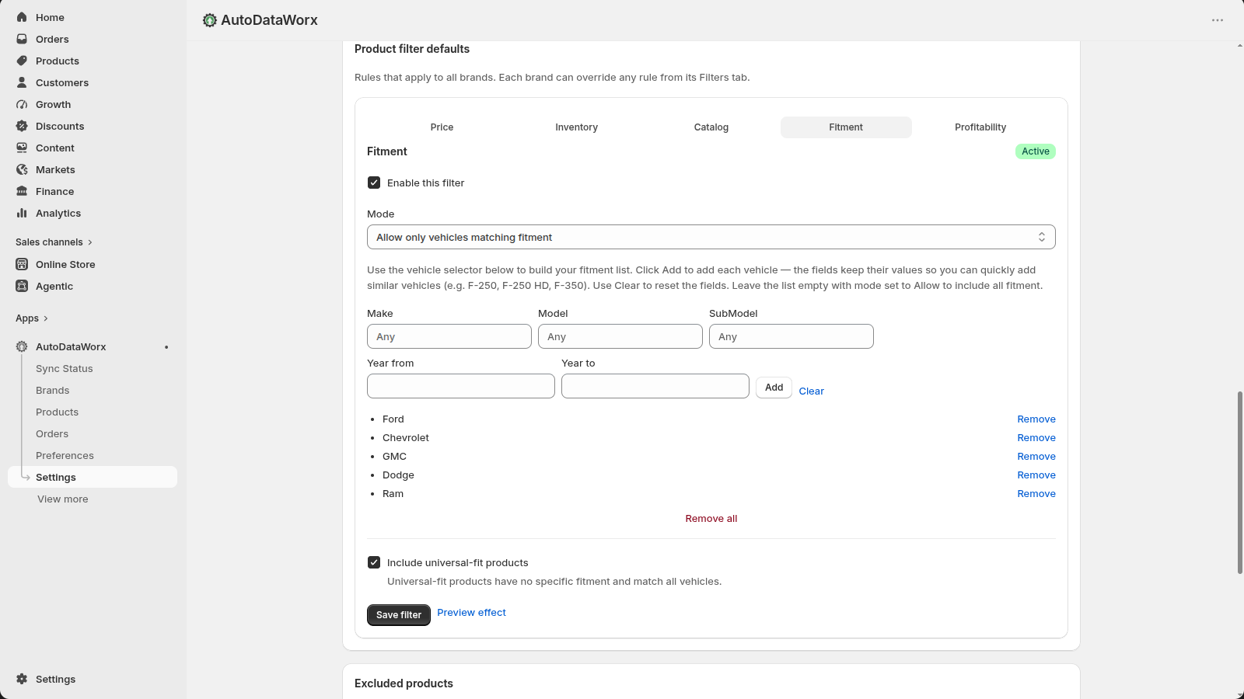This screenshot has width=1244, height=699.
Task: Click the Save filter button
Action: [399, 615]
